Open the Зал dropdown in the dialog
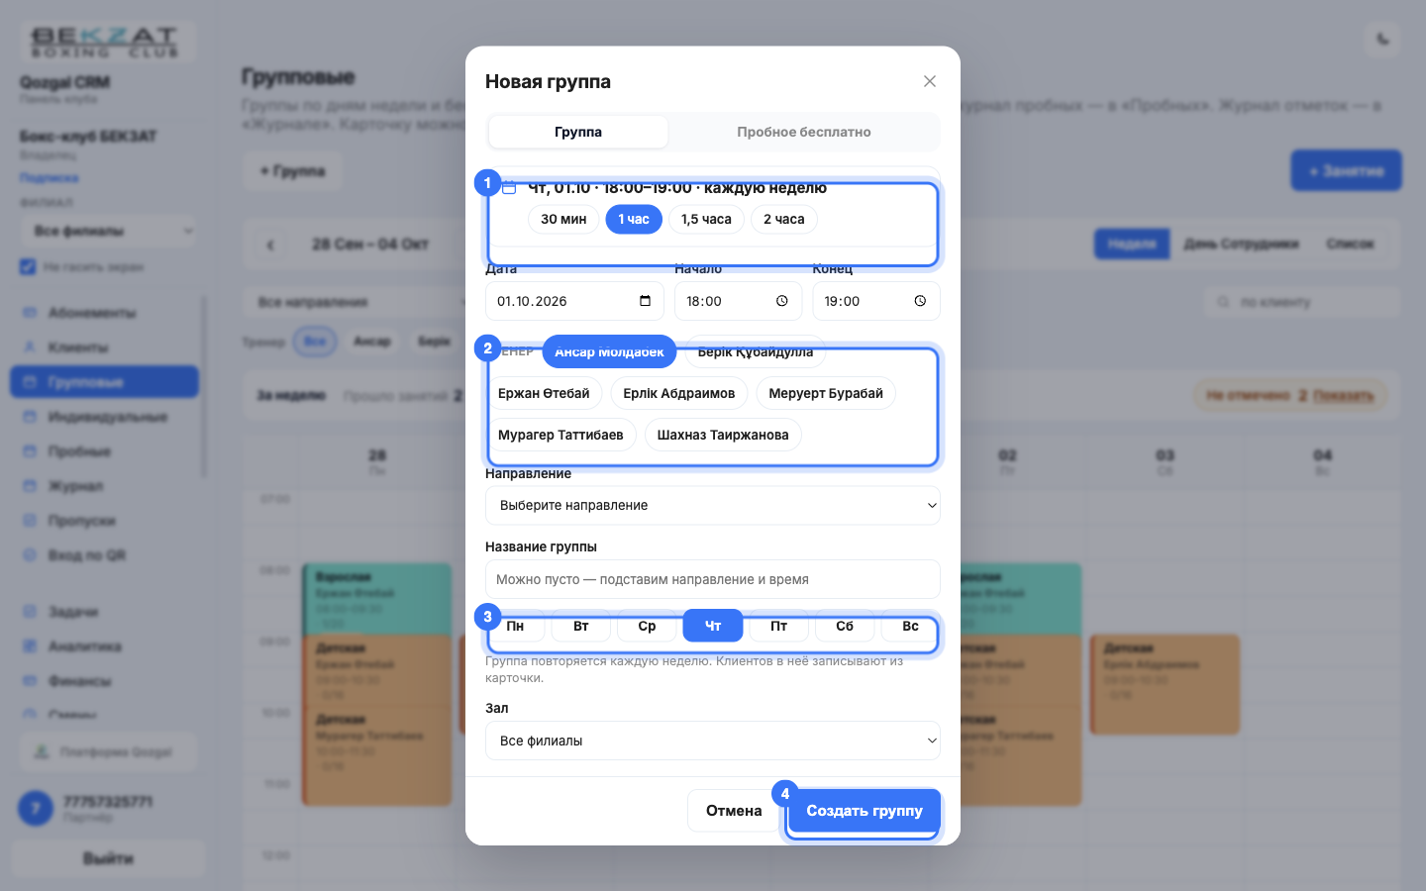 [x=713, y=741]
